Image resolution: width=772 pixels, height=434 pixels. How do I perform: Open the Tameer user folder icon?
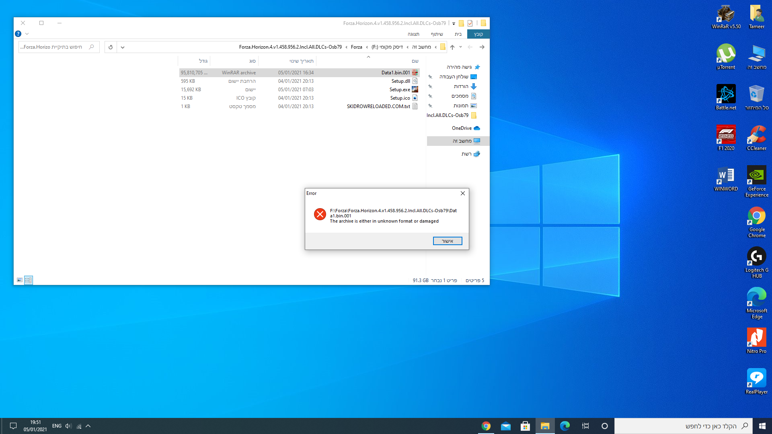coord(757,17)
